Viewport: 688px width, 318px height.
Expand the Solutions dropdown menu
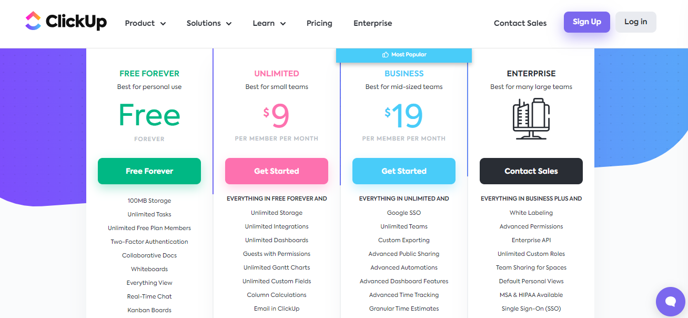point(209,23)
